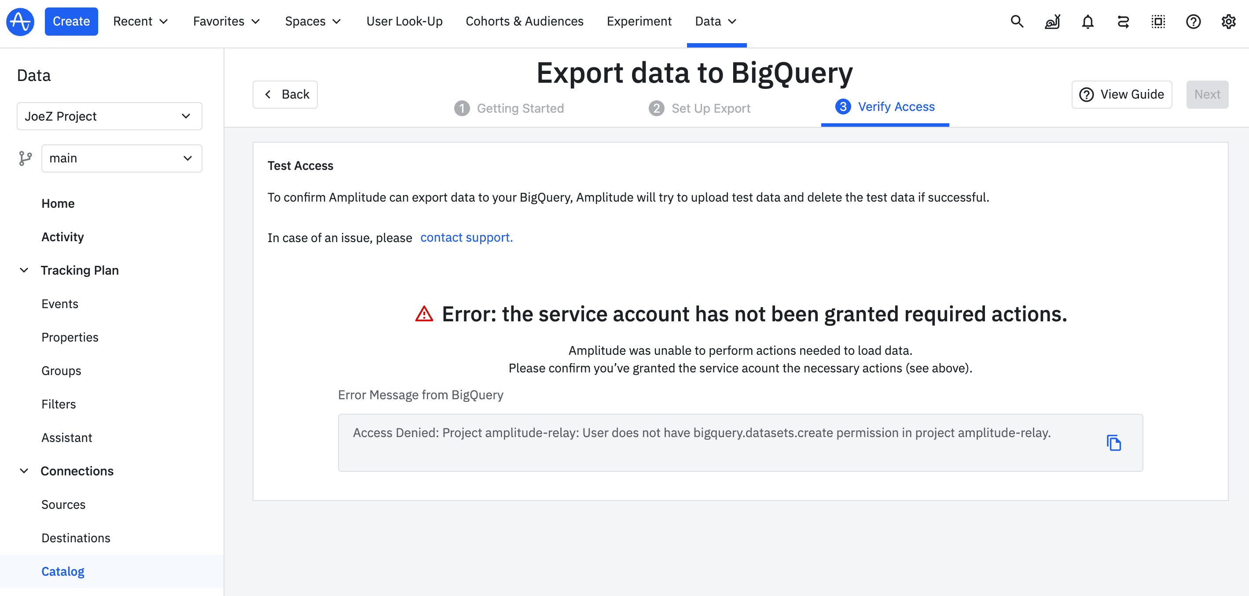
Task: Open the Data menu in navbar
Action: point(716,21)
